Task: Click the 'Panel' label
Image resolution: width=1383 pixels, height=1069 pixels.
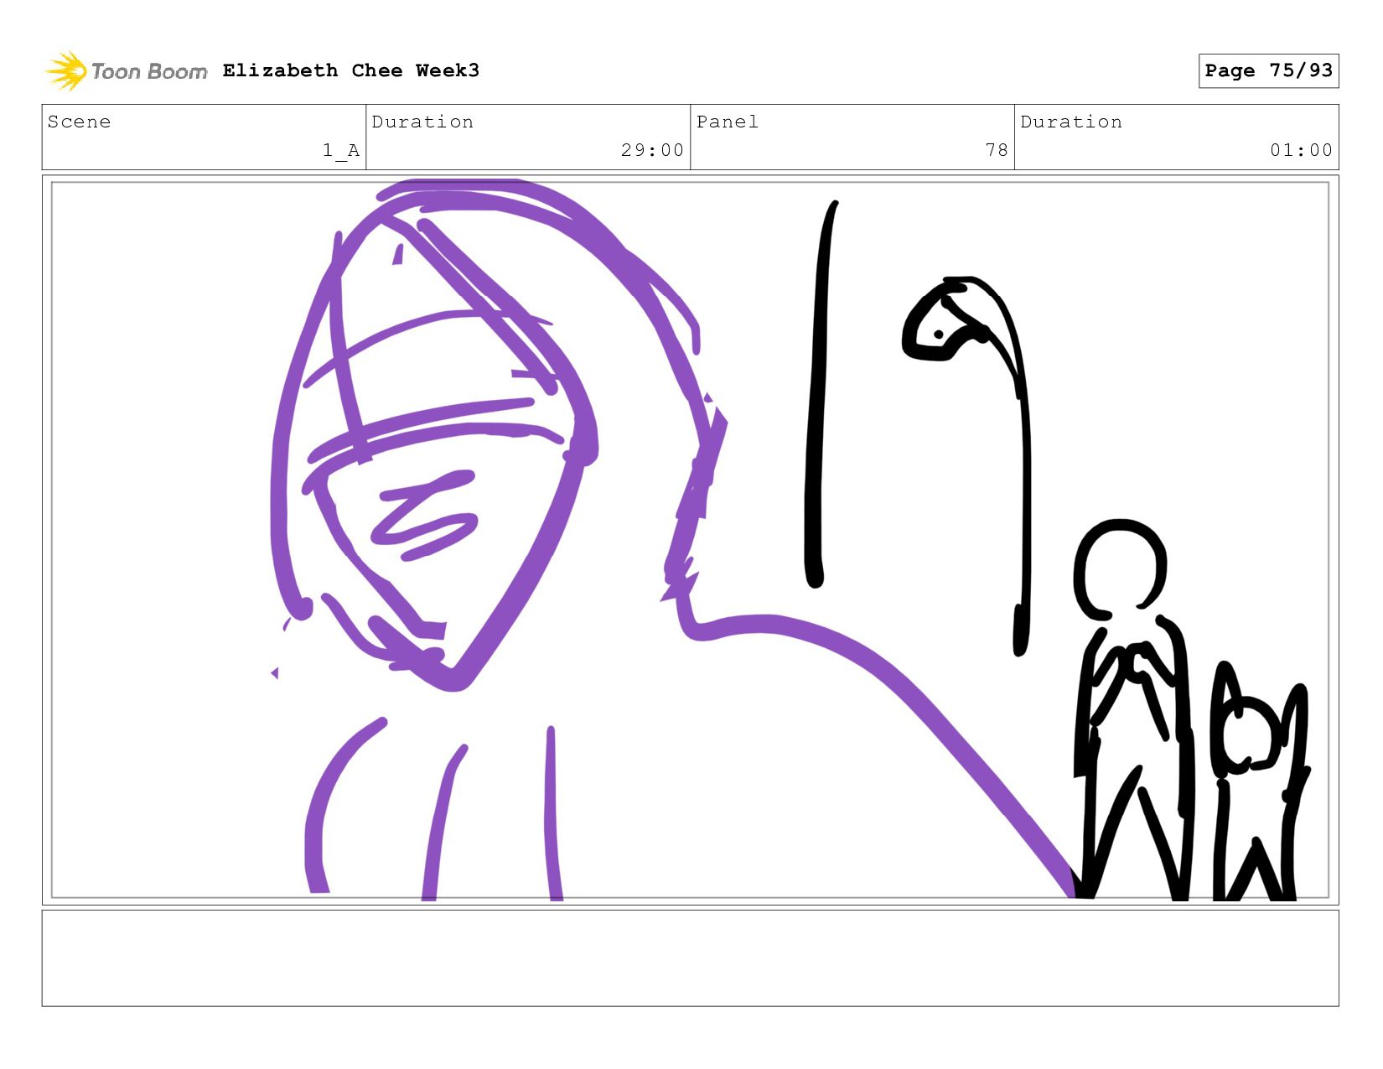Action: pyautogui.click(x=728, y=122)
